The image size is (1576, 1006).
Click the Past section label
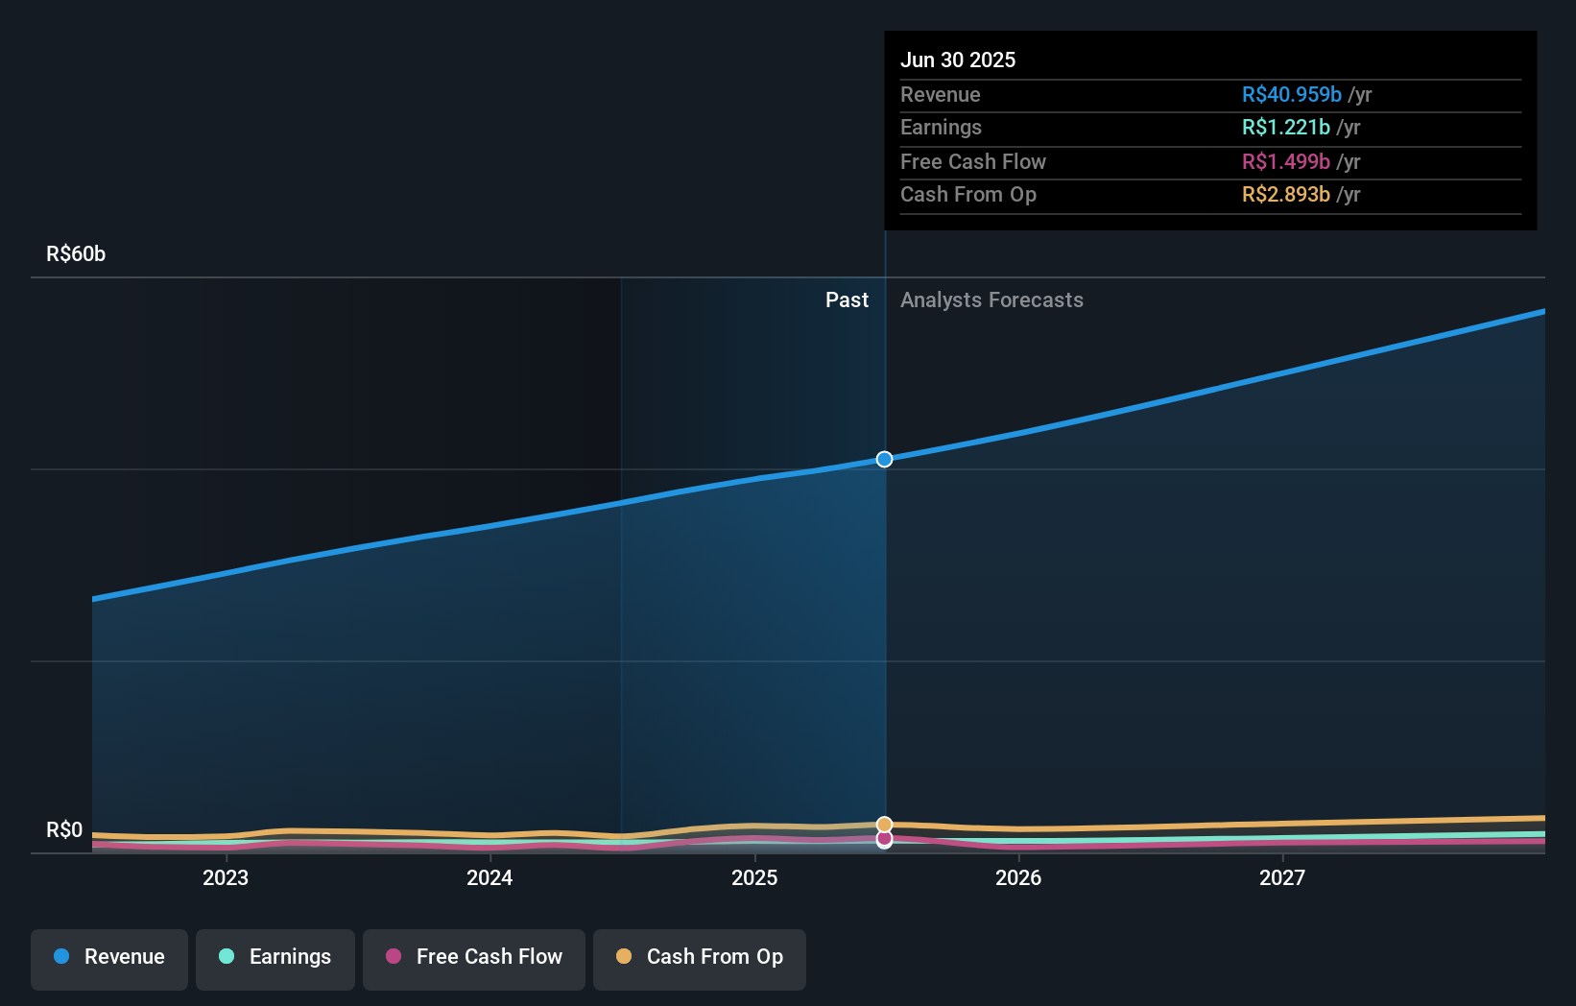point(847,299)
